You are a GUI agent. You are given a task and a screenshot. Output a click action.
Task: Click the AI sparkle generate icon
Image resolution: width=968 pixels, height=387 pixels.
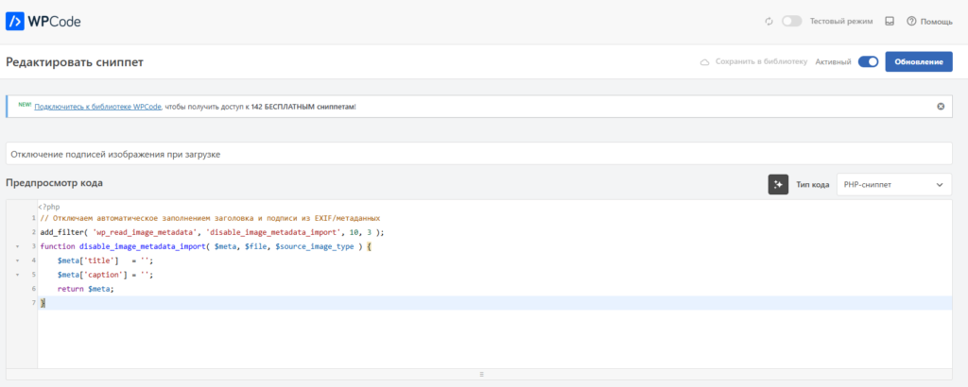[778, 184]
